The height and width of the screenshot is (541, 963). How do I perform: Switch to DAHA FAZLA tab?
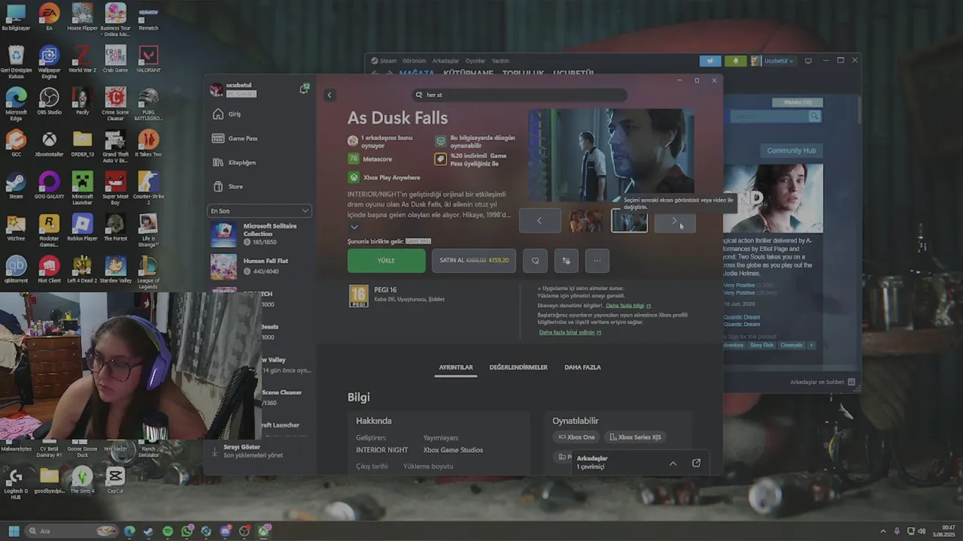pos(582,367)
